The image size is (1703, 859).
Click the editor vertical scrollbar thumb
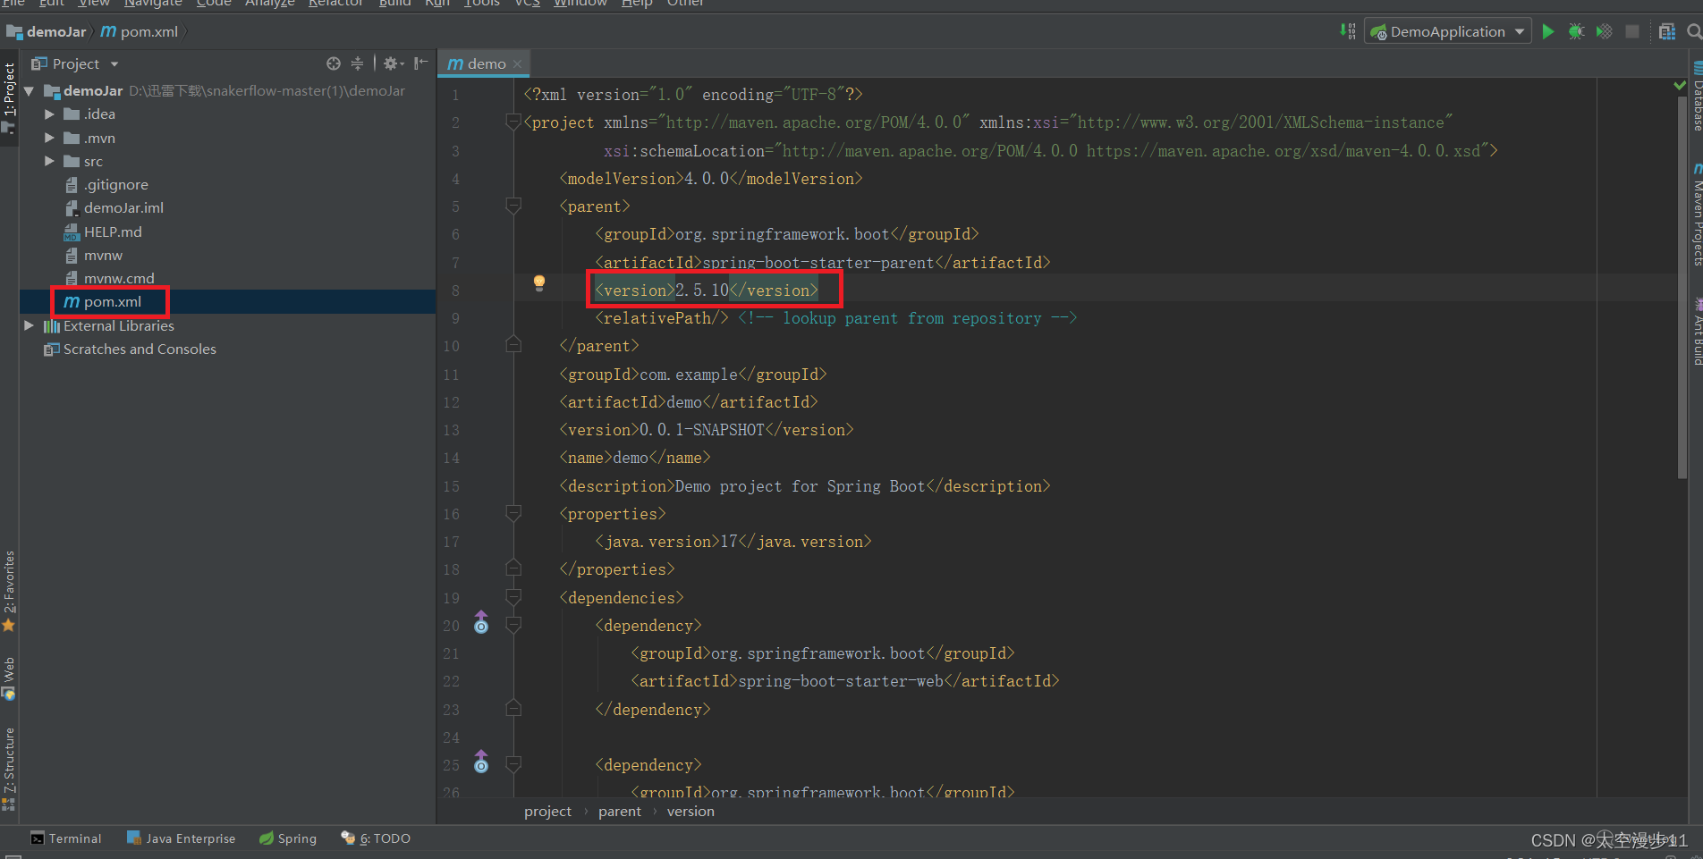(1682, 286)
